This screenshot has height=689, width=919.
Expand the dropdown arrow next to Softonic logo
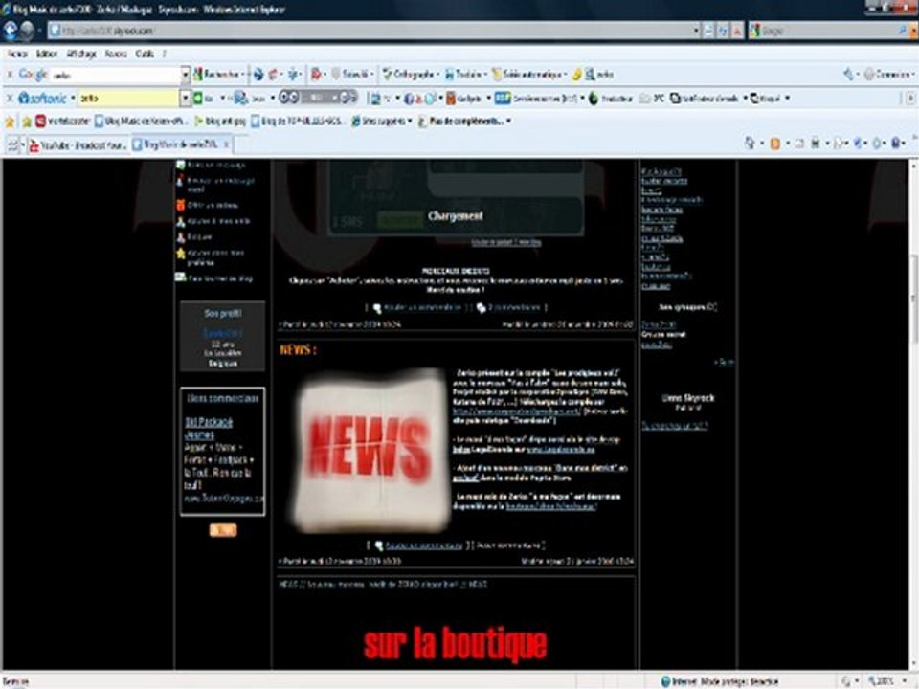(73, 98)
